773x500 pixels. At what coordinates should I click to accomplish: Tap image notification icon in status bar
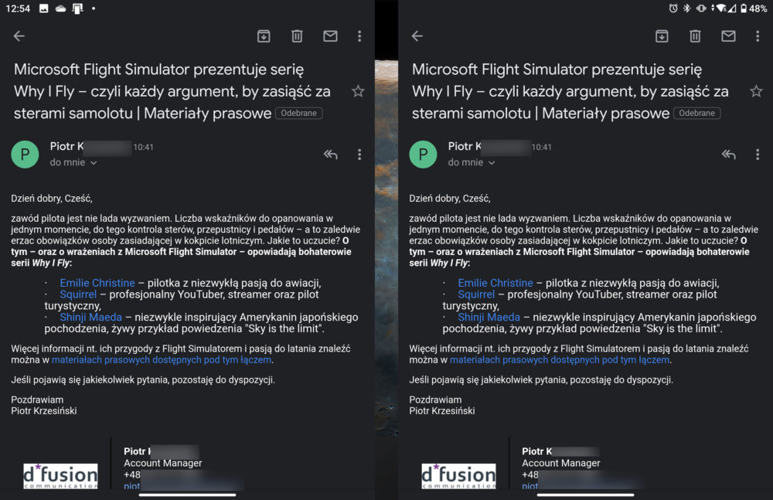click(x=44, y=9)
